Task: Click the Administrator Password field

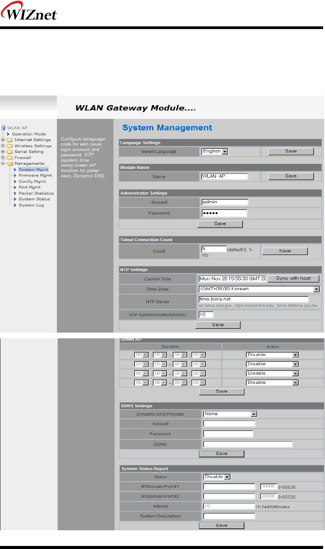Action: tap(225, 213)
